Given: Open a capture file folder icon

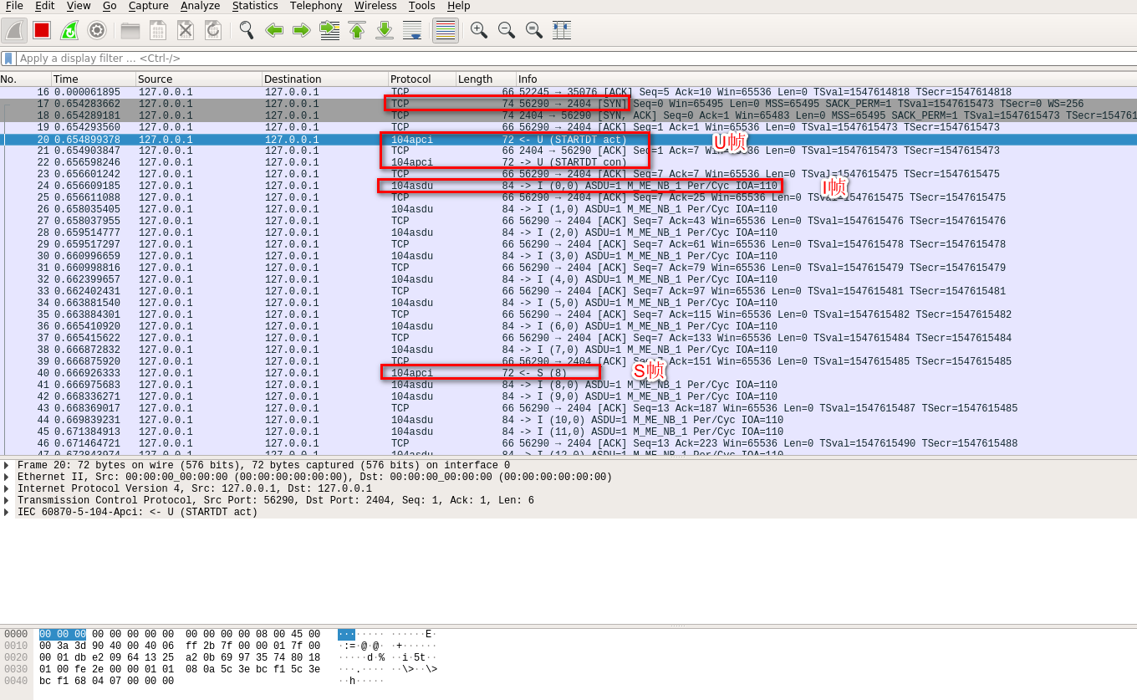Looking at the screenshot, I should (x=130, y=30).
